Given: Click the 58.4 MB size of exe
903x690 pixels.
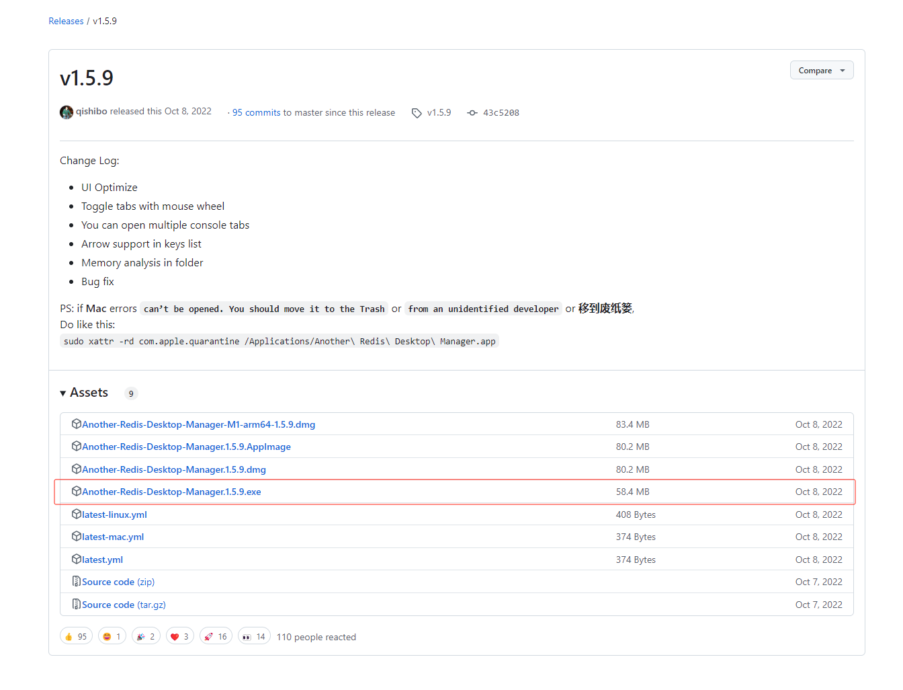Looking at the screenshot, I should [633, 492].
